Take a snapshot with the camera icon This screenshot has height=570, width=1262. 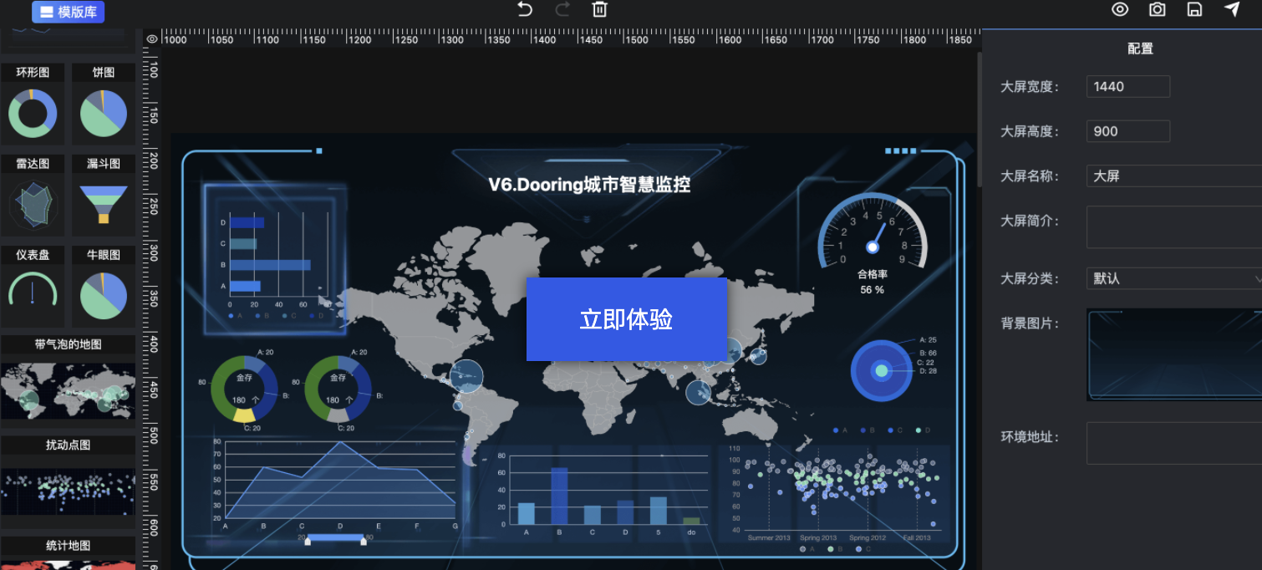[x=1158, y=9]
